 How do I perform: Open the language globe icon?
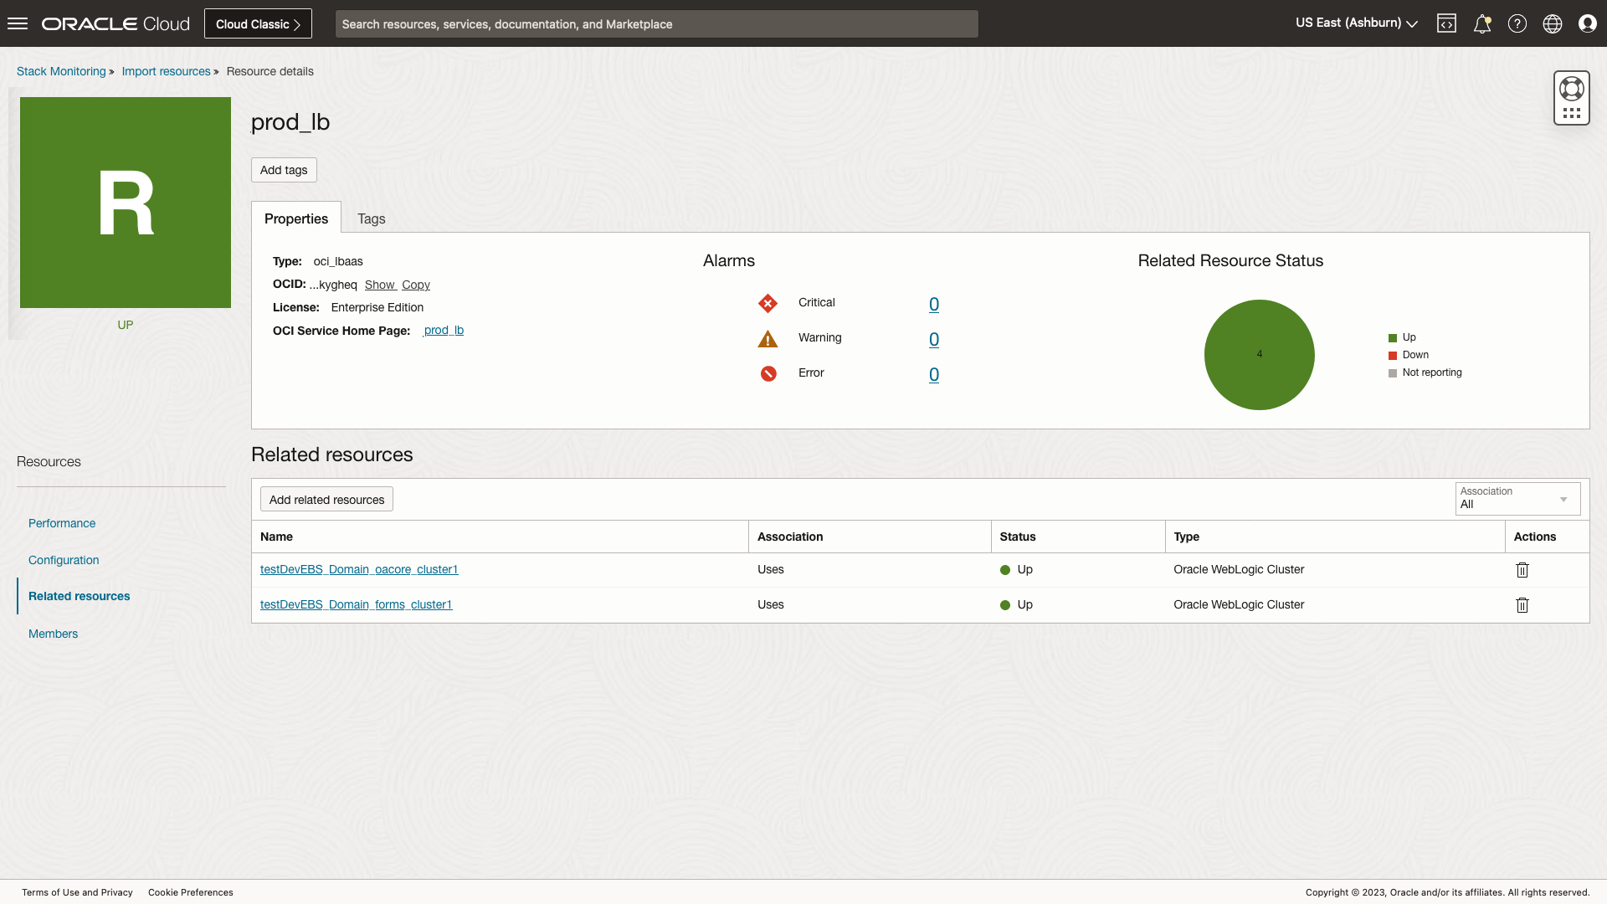1552,23
